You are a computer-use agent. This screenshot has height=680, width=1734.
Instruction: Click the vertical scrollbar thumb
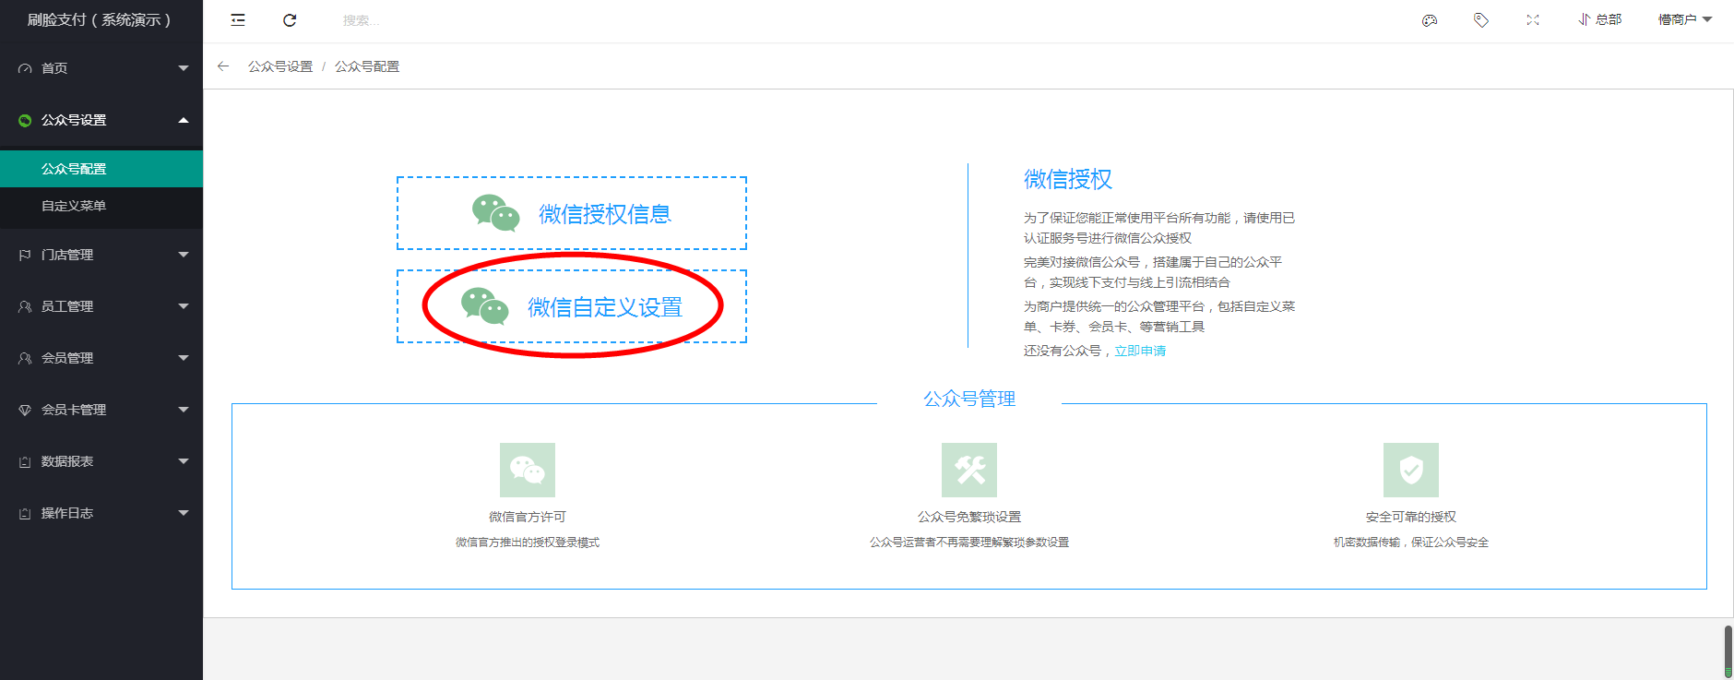pos(1728,651)
